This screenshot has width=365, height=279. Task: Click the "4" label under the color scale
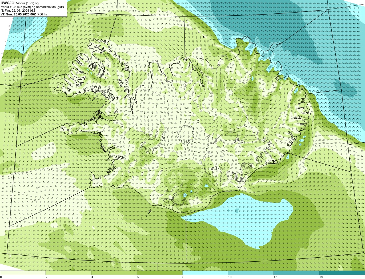point(92,277)
